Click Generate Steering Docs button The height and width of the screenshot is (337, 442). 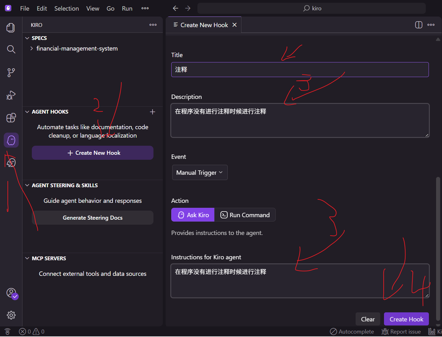93,218
